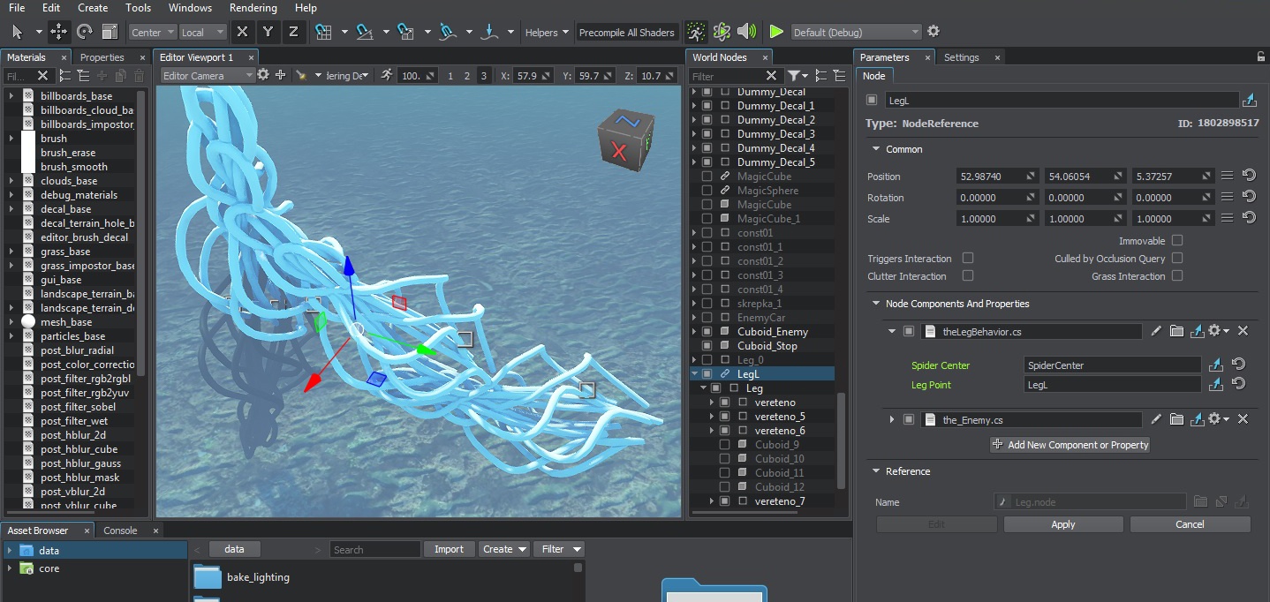Expand the the_Enemy.cs component
Viewport: 1270px width, 602px height.
pos(892,419)
